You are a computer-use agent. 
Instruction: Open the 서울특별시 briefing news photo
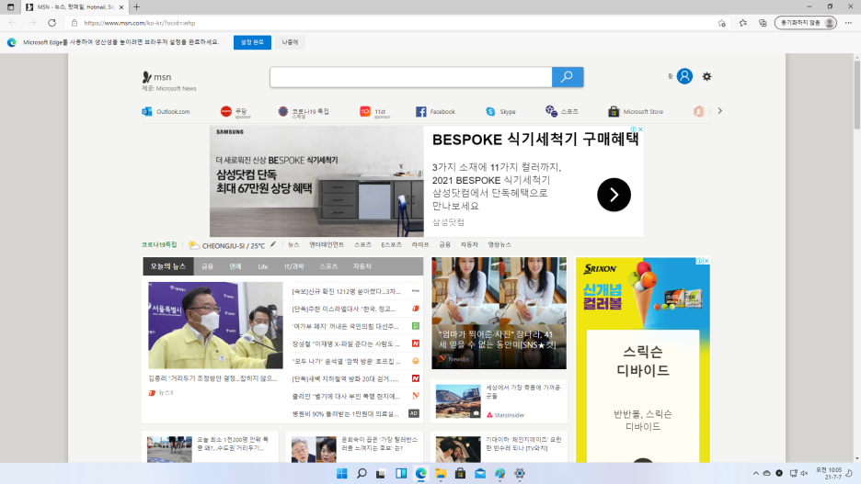(x=215, y=325)
